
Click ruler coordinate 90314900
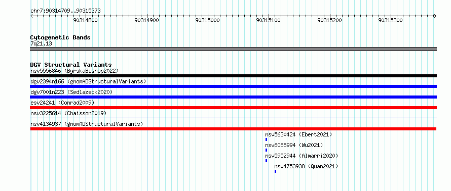pos(146,20)
